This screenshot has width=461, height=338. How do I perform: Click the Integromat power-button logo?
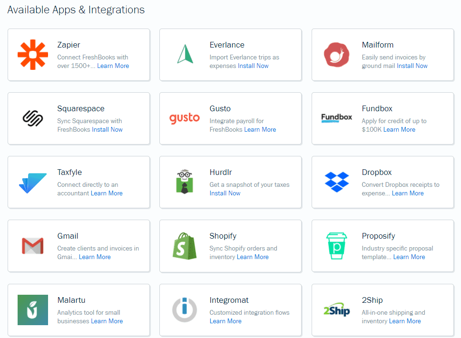pyautogui.click(x=185, y=310)
